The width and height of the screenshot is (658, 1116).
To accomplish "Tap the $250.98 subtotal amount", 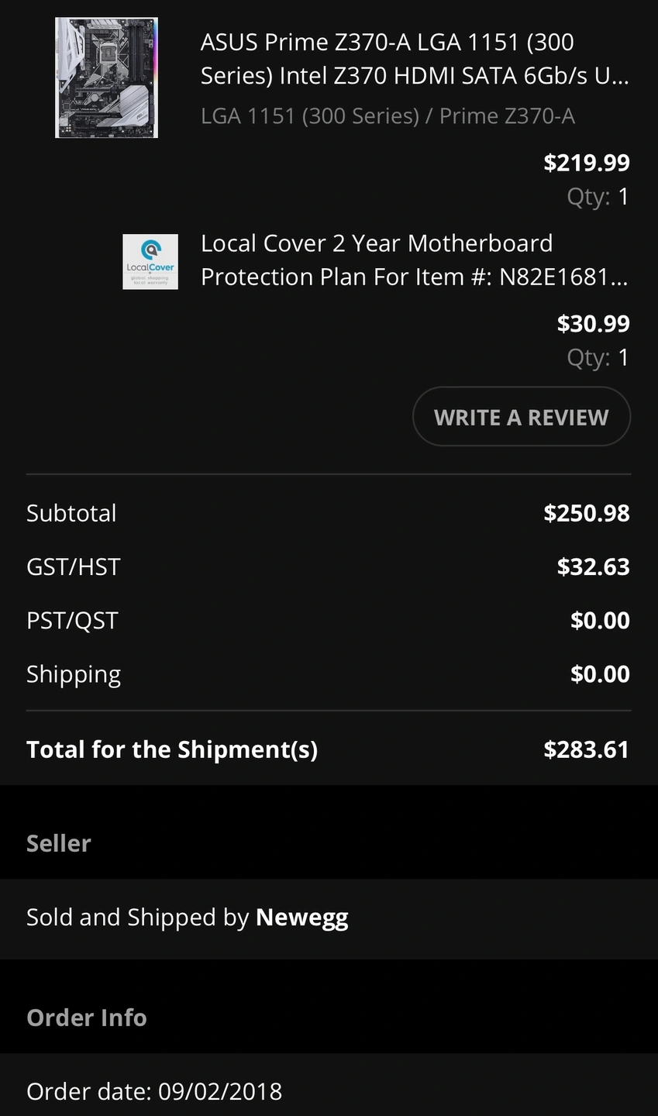I will 587,513.
